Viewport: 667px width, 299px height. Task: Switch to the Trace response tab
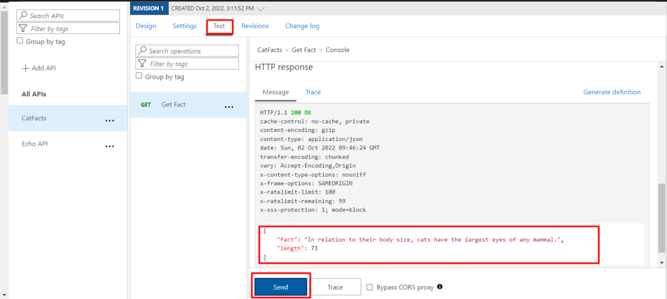click(x=313, y=92)
